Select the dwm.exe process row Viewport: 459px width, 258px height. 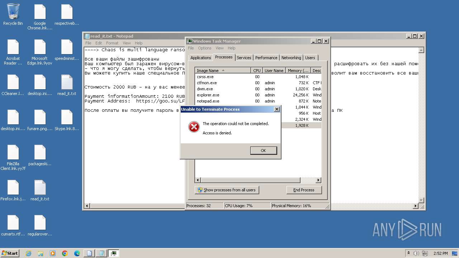pos(258,89)
